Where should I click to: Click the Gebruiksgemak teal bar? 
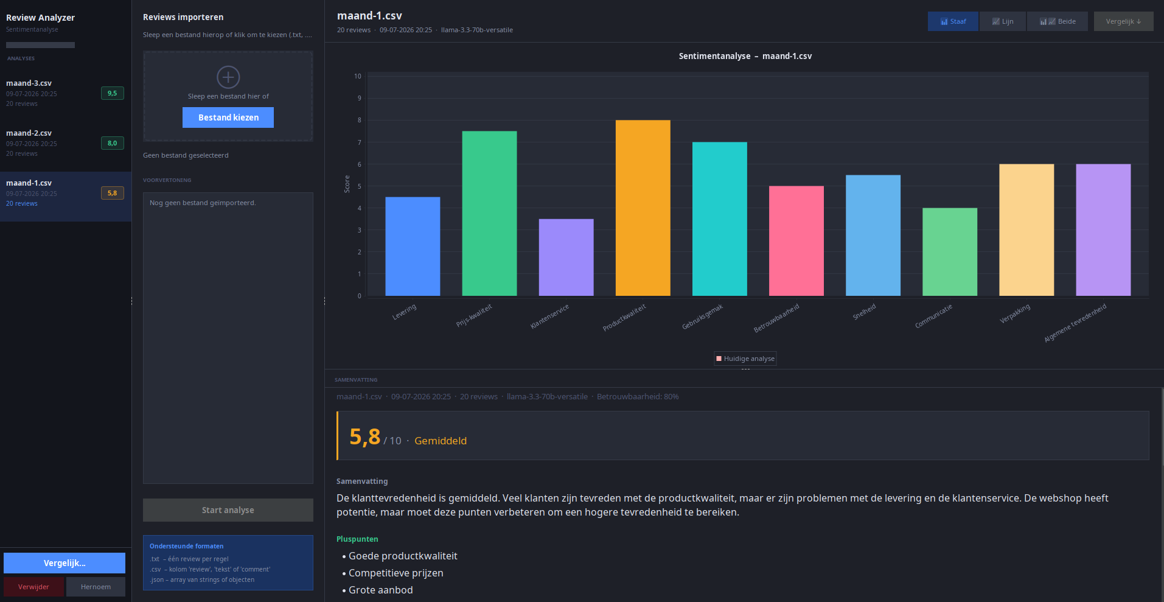point(719,219)
